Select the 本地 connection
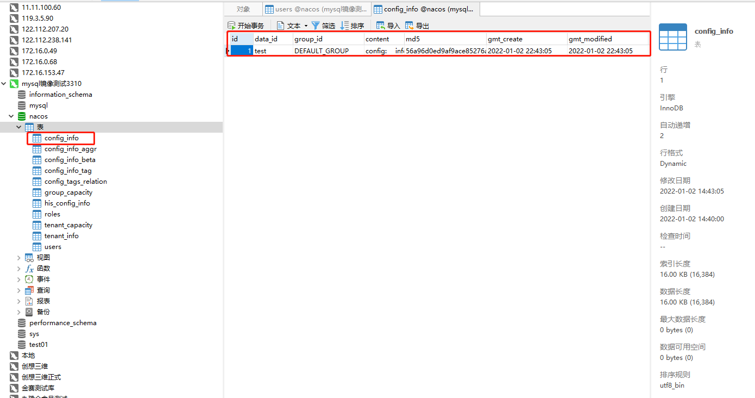This screenshot has width=755, height=398. [x=28, y=356]
